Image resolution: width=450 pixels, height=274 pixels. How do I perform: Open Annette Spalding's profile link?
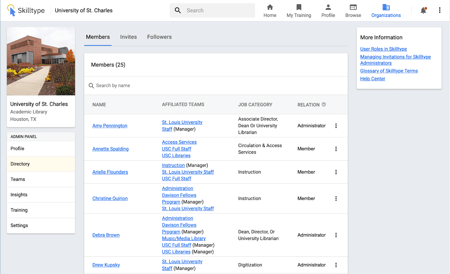[111, 149]
